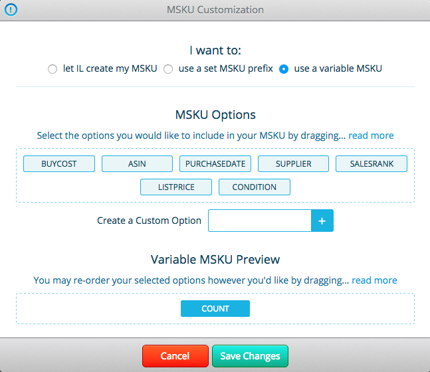Image resolution: width=430 pixels, height=372 pixels.
Task: Click the info exclamation icon in title bar
Action: (x=11, y=10)
